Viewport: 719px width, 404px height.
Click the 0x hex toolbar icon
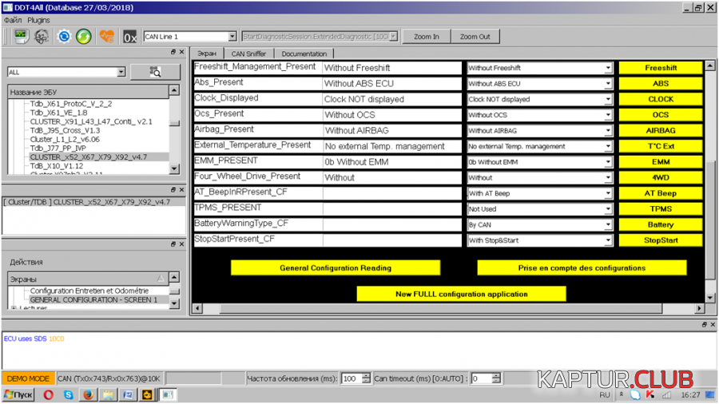click(129, 37)
